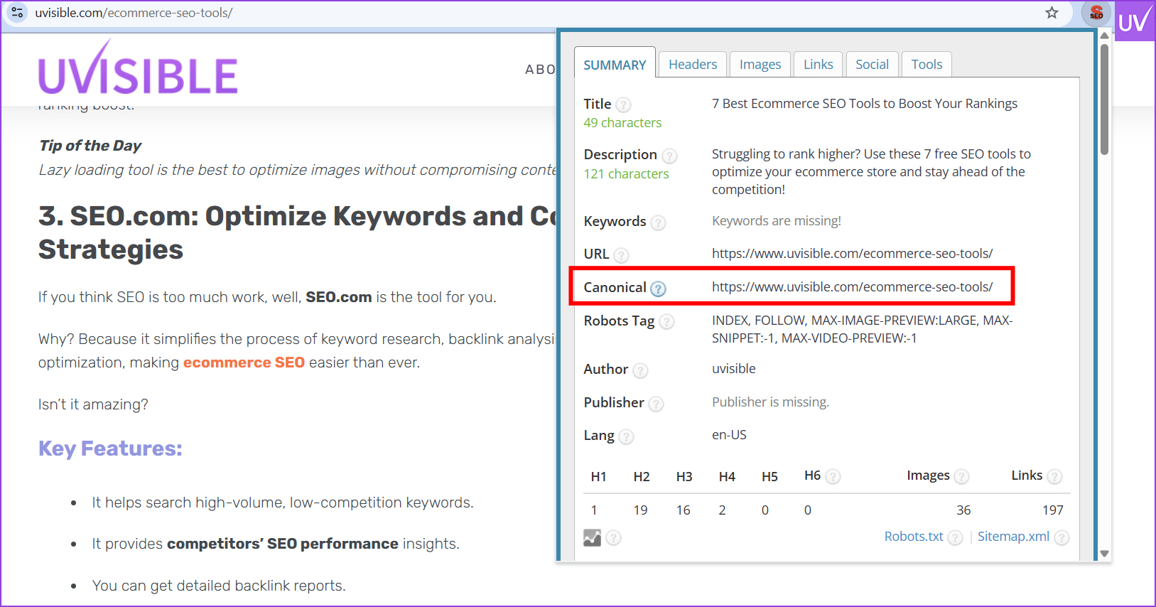
Task: Click the help icon next to Publisher
Action: click(656, 404)
